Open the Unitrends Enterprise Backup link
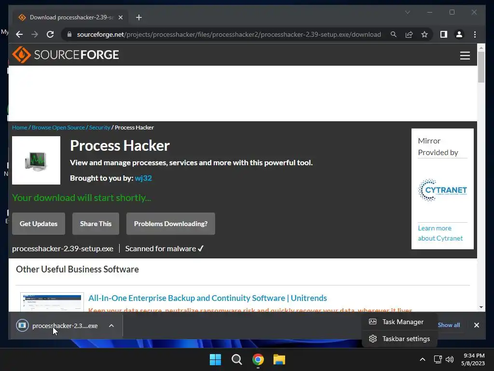Image resolution: width=494 pixels, height=371 pixels. 207,298
